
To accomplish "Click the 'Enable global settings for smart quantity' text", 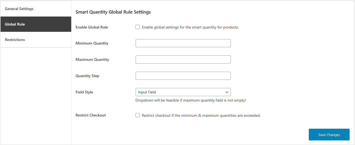I will (x=190, y=27).
